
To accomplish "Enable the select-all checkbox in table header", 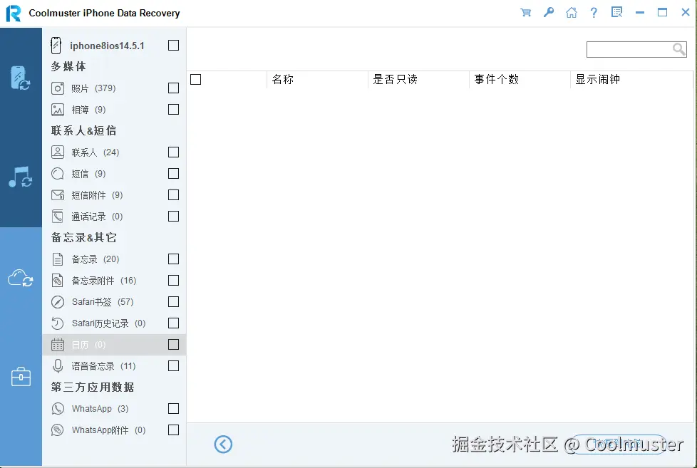I will 196,79.
